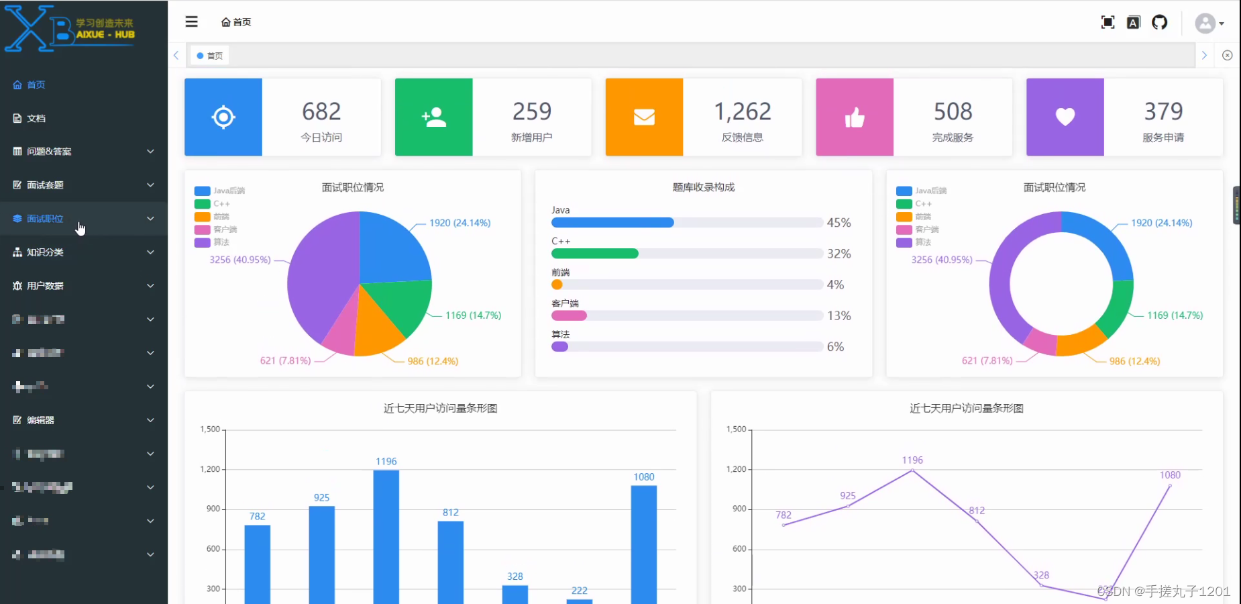Click the 客户端 13% progress bar
Viewport: 1241px width, 604px height.
[687, 315]
